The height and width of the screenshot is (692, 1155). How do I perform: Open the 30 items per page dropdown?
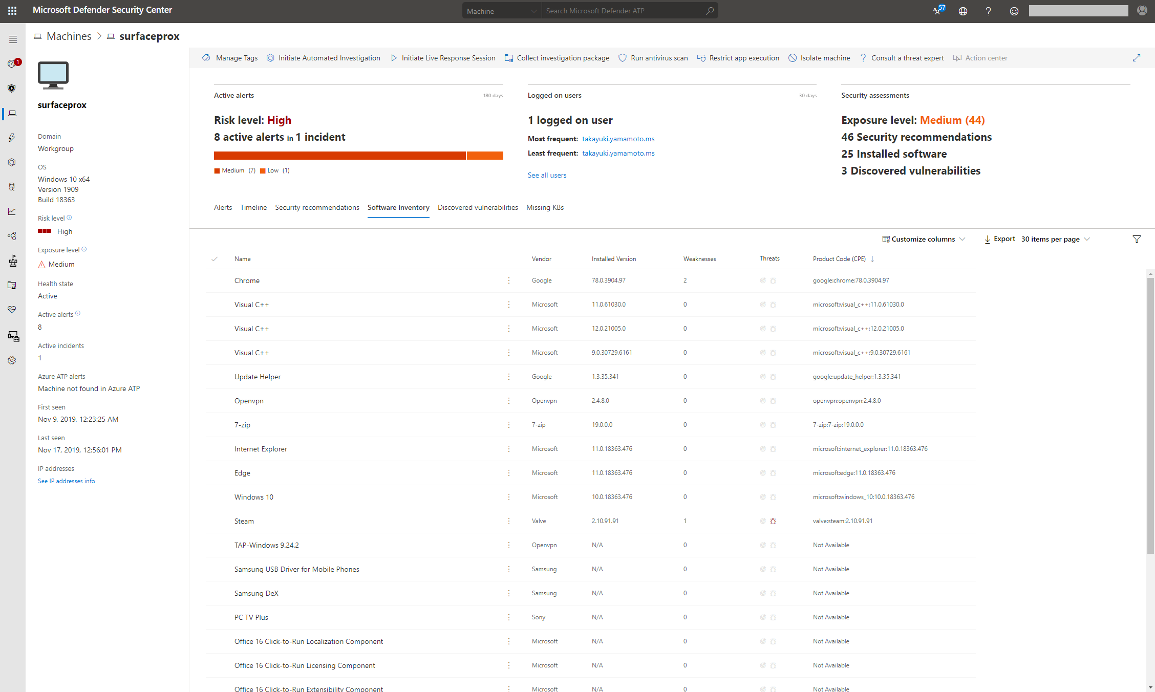pos(1055,239)
